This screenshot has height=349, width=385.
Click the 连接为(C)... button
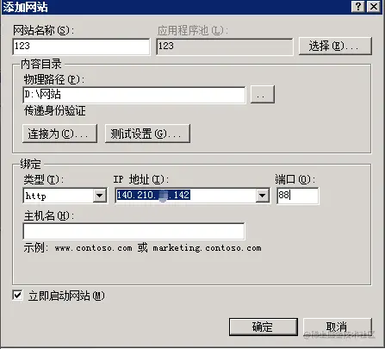[x=59, y=134]
